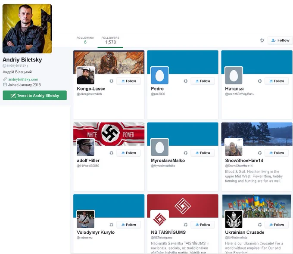
Task: Open the SnowShoeHare14 profile name
Action: pyautogui.click(x=244, y=161)
